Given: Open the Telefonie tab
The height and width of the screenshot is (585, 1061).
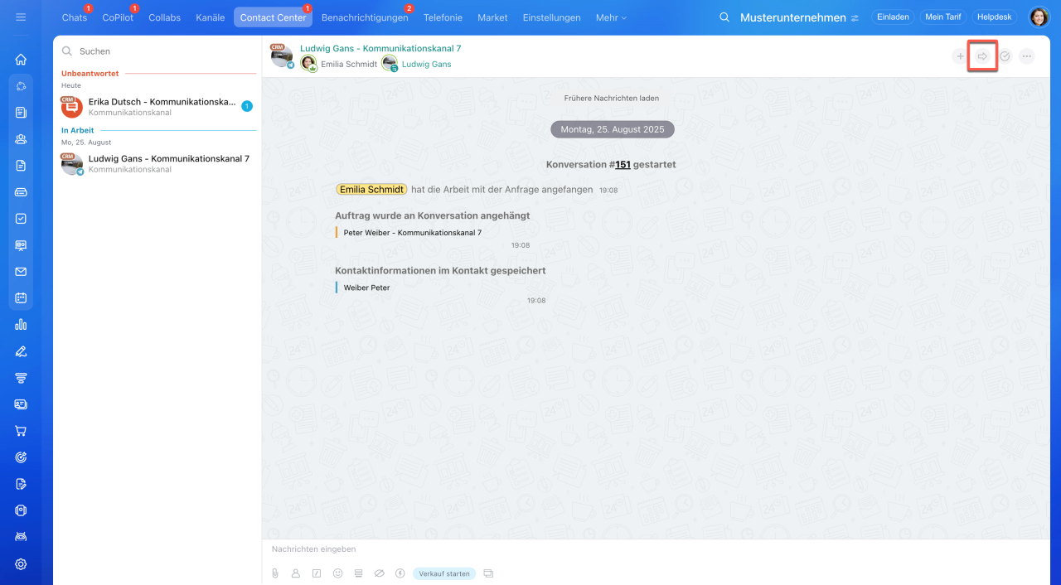Looking at the screenshot, I should pyautogui.click(x=443, y=17).
